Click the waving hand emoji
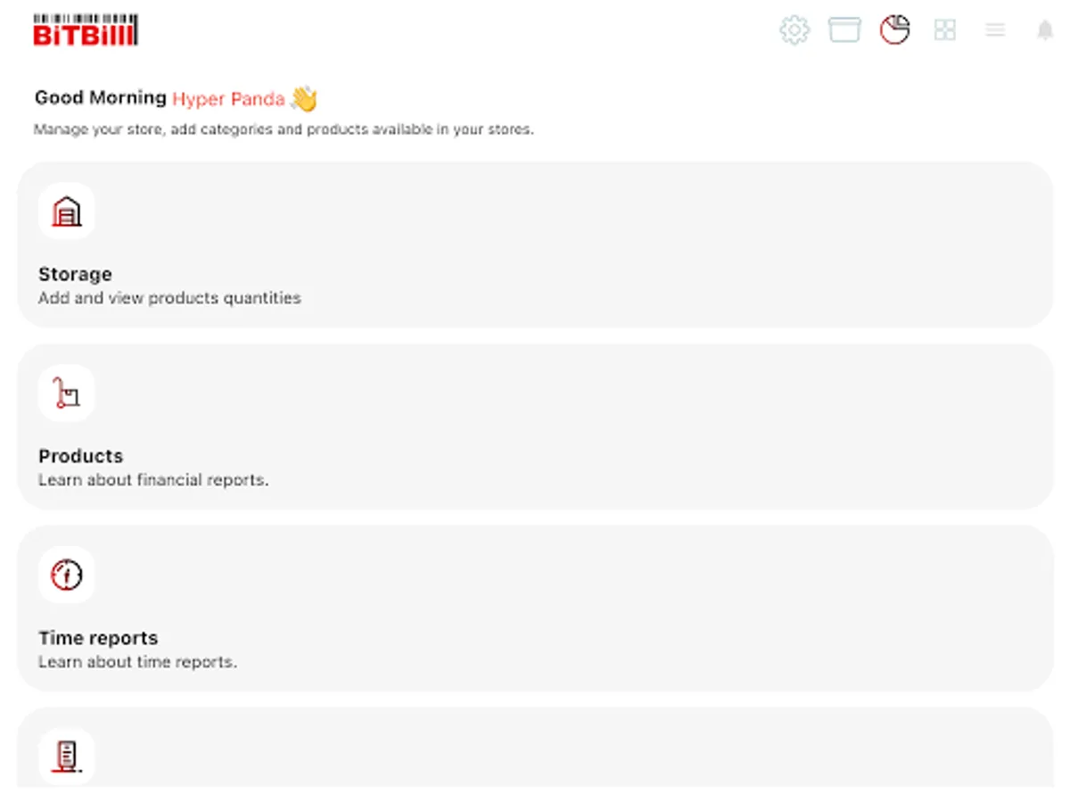 [304, 98]
